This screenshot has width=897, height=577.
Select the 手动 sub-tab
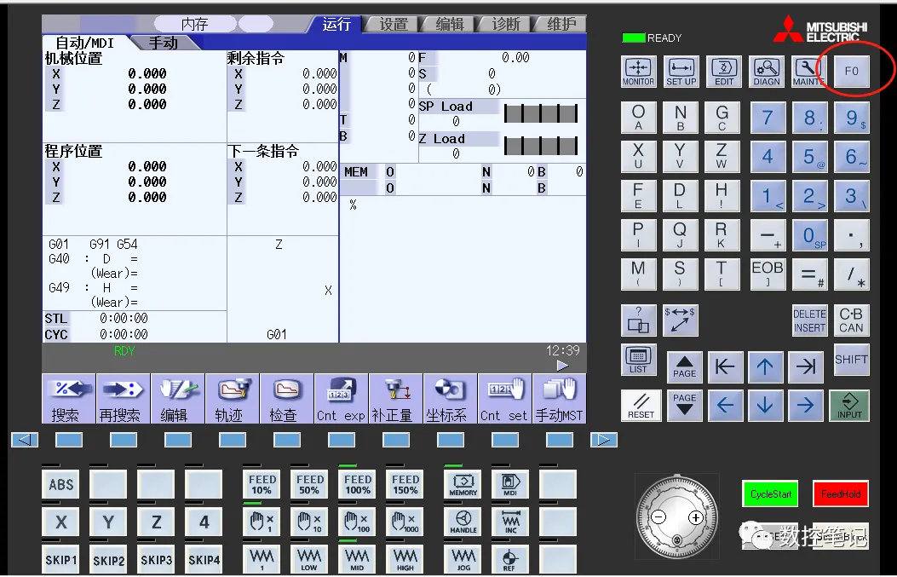[x=164, y=43]
